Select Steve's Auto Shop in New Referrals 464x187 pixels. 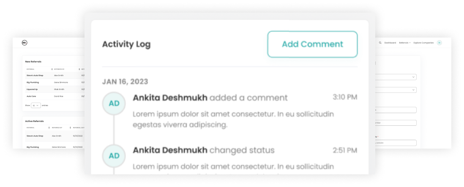point(35,75)
